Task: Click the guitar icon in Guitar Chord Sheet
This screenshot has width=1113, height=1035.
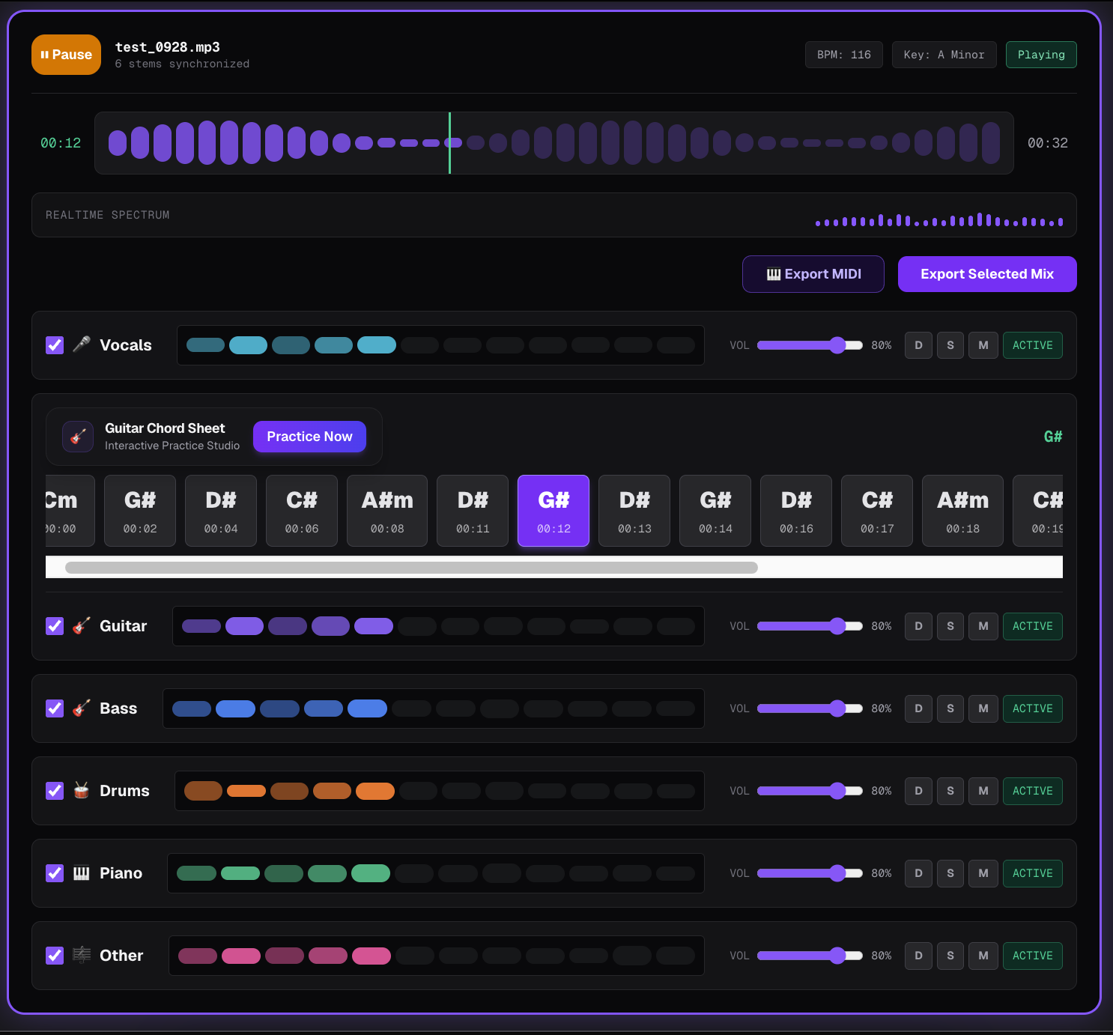Action: (78, 437)
